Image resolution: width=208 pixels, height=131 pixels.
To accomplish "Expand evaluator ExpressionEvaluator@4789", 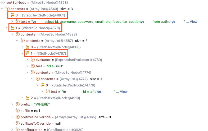I will click(x=27, y=60).
